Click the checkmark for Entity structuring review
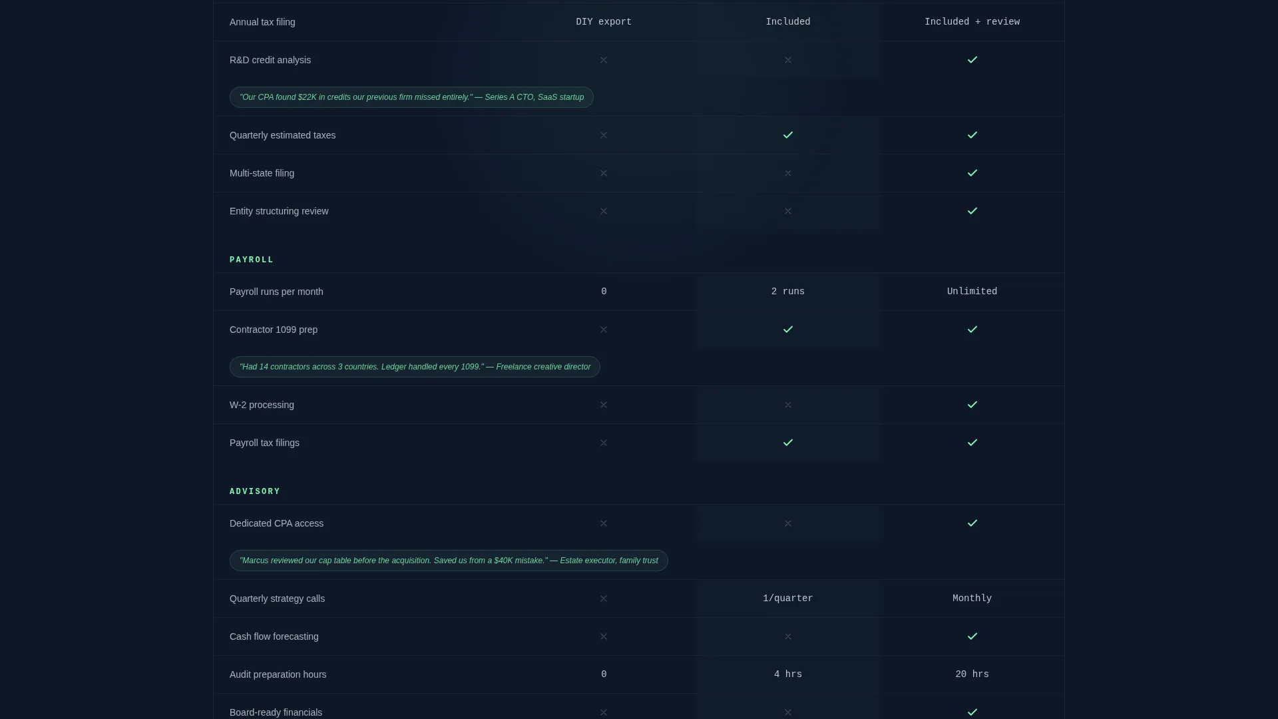The width and height of the screenshot is (1278, 719). 972,211
